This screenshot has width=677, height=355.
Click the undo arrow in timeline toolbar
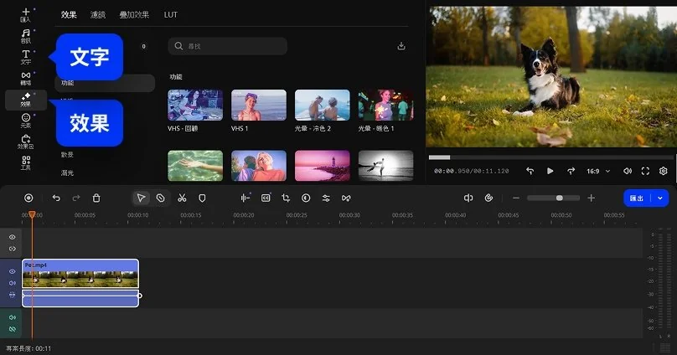click(56, 198)
